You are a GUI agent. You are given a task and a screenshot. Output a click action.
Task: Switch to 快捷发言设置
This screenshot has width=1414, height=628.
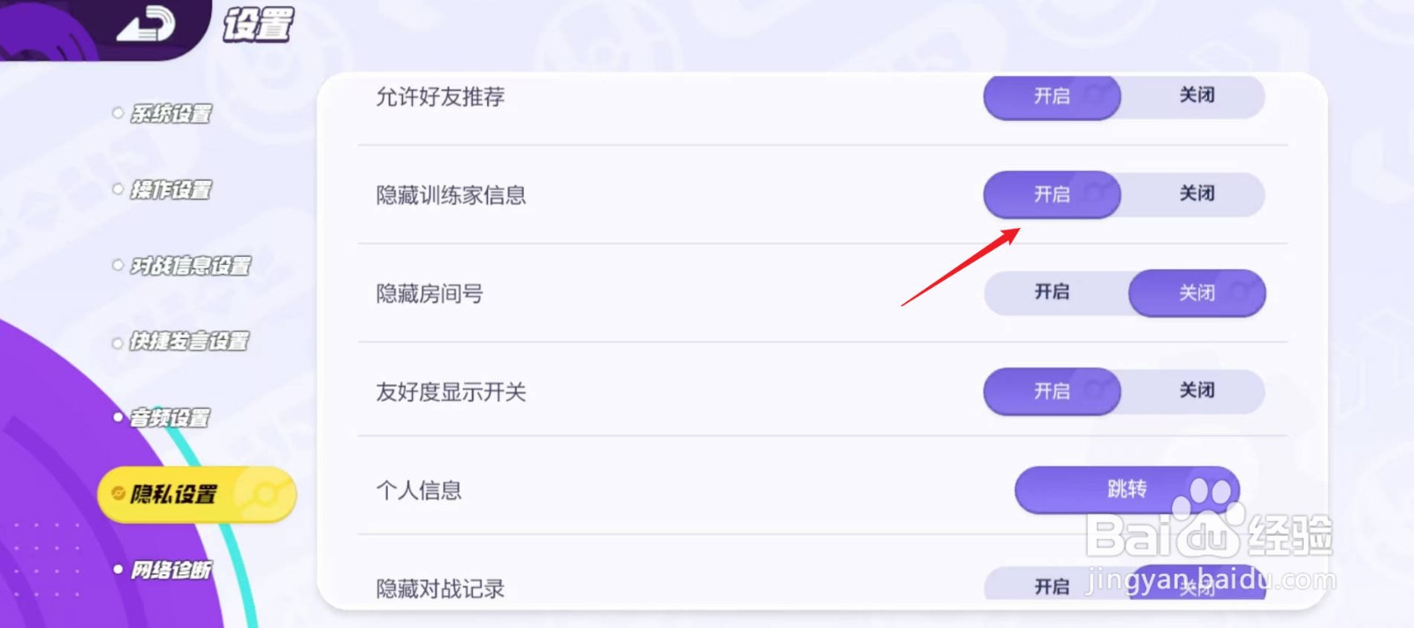pyautogui.click(x=189, y=342)
